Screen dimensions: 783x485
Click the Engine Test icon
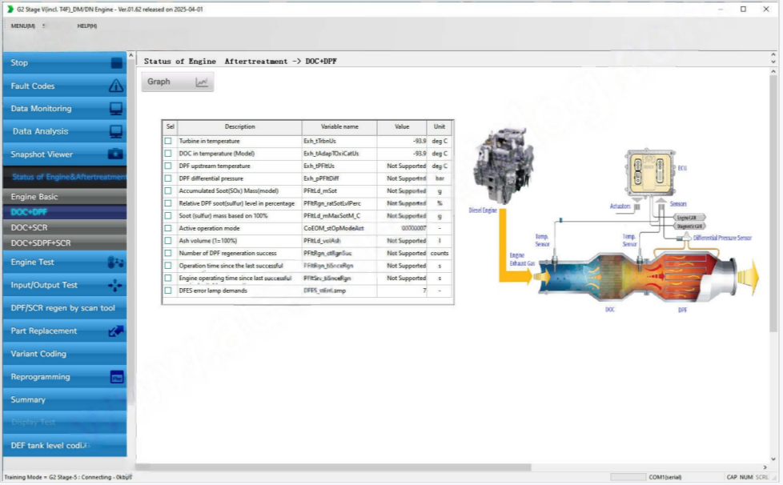click(115, 262)
